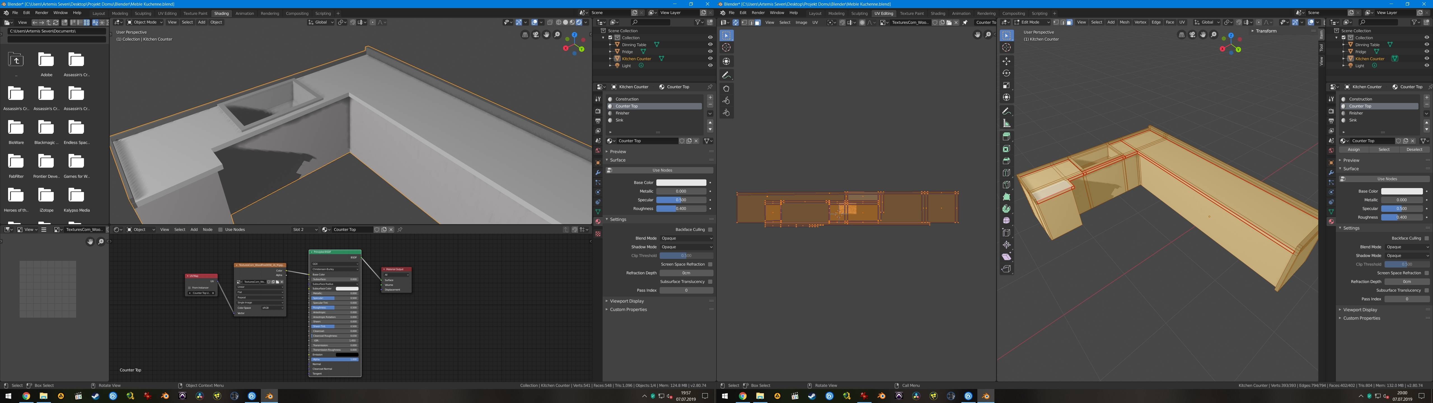Screen dimensions: 1433x403
Task: Click zoom icon in right 3D viewport
Action: (1214, 34)
